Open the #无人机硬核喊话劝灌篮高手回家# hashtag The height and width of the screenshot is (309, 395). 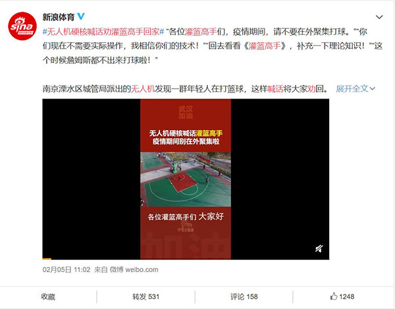(x=103, y=32)
